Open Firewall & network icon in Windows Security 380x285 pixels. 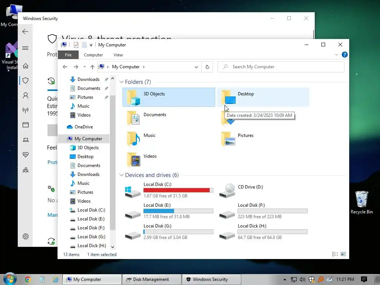point(26,110)
